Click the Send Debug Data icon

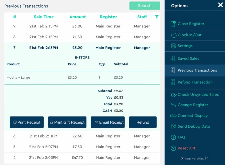point(173,126)
